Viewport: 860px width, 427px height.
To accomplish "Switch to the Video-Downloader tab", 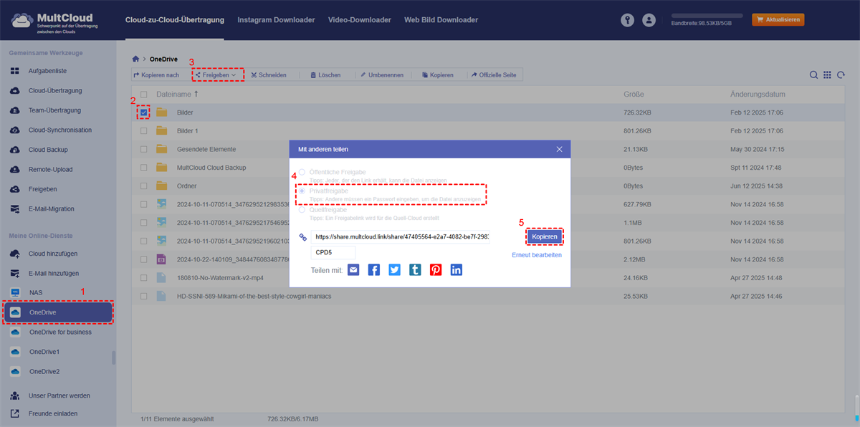I will (359, 20).
